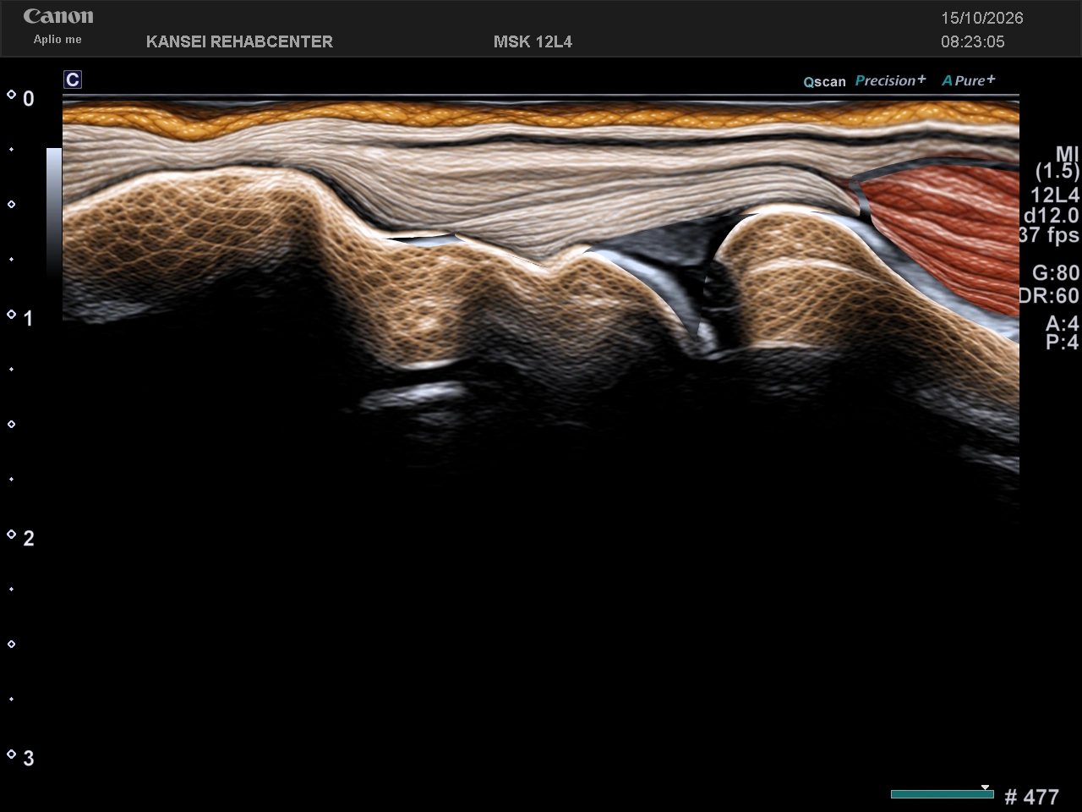The height and width of the screenshot is (812, 1082).
Task: Select the Qscan indicator
Action: pyautogui.click(x=824, y=82)
